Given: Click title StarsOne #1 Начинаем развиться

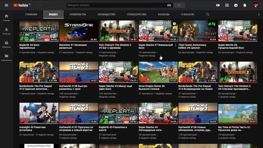Looking at the screenshot, I should point(73,46).
